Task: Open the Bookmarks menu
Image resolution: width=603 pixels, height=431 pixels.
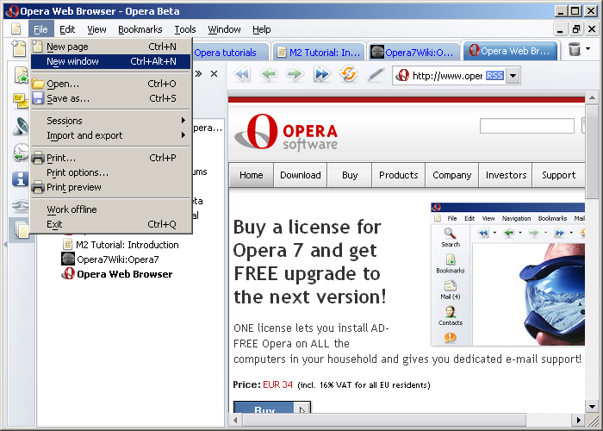Action: [140, 29]
